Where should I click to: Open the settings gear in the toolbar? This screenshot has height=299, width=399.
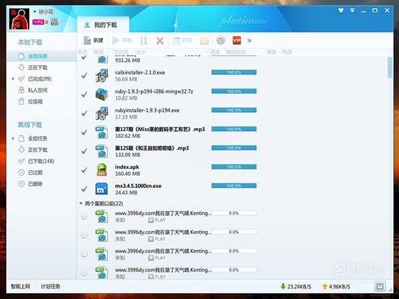221,41
